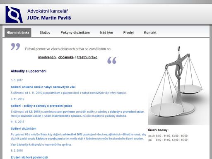Viewport: 212px width, 159px height.
Task: Click the closing quotation mark graphic
Action: click(x=112, y=60)
